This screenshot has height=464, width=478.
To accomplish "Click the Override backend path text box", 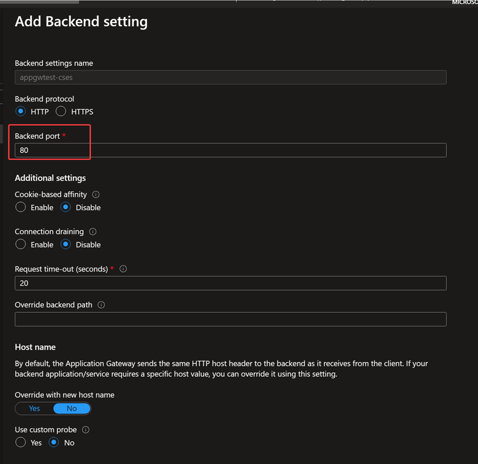I will 230,319.
